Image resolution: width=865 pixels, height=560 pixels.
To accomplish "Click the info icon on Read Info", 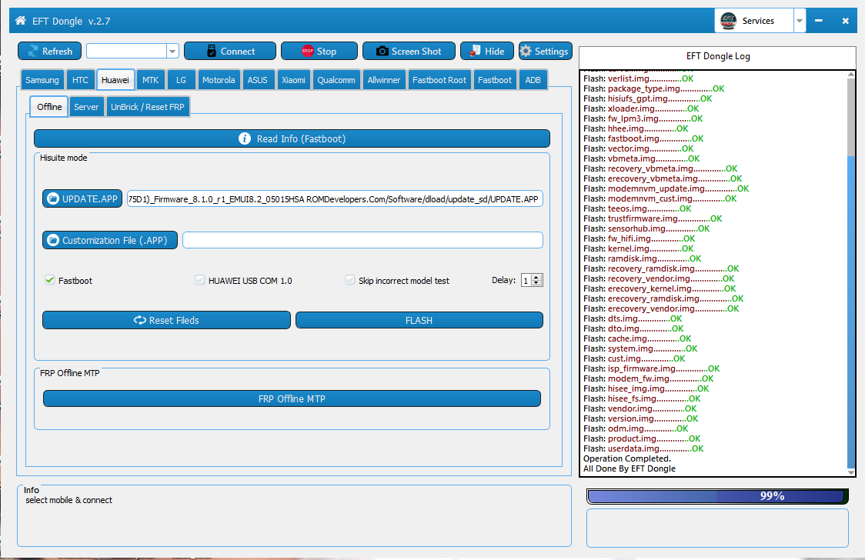I will click(245, 138).
